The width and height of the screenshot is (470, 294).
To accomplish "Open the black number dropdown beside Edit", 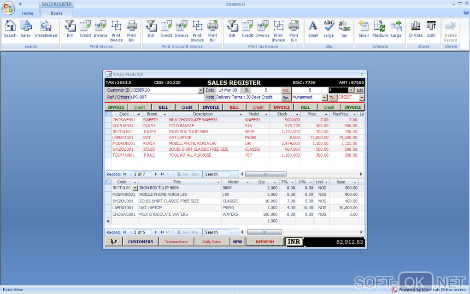I will (351, 90).
